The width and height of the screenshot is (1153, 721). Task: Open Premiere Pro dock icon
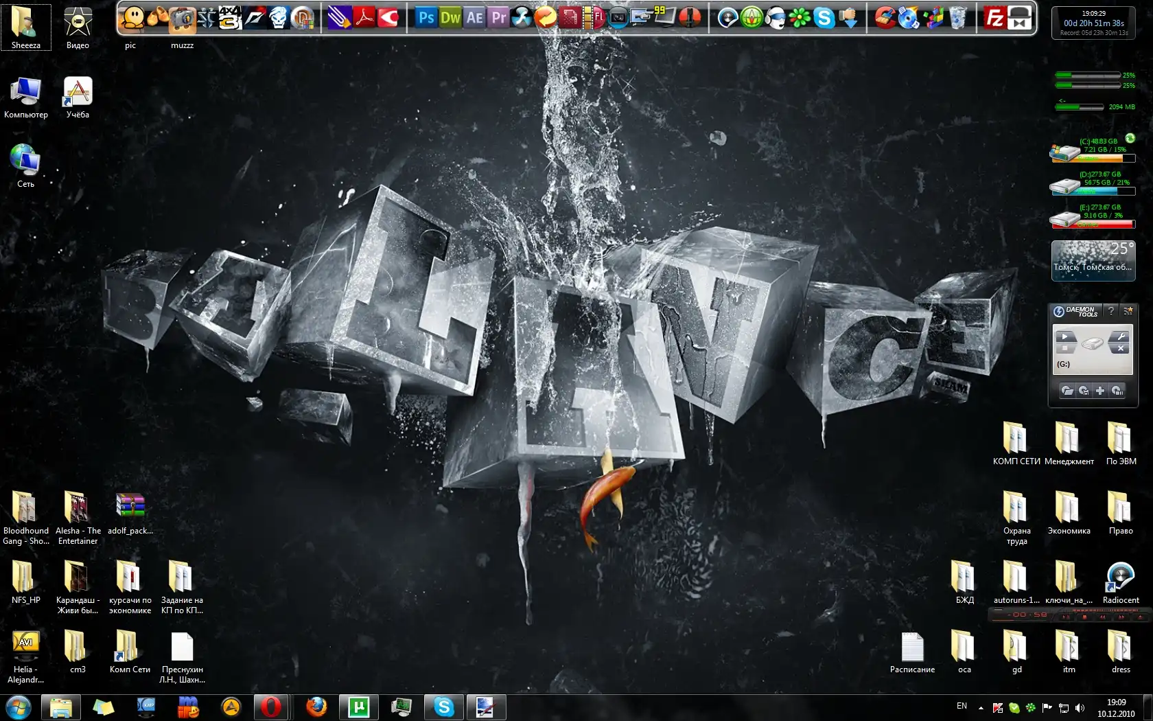[499, 18]
